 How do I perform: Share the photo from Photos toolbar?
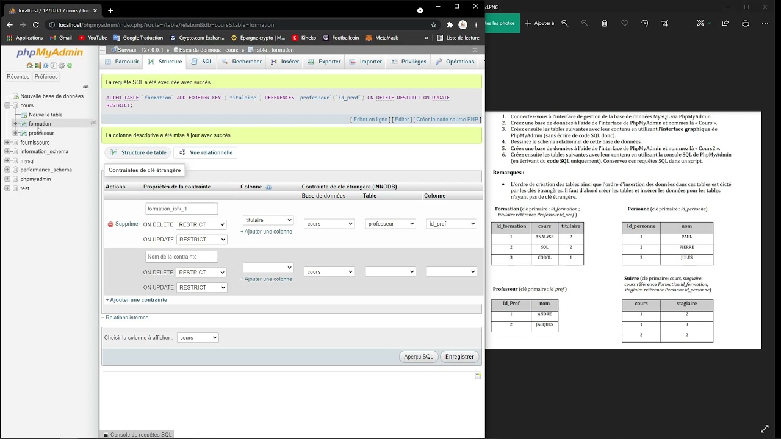(x=725, y=23)
